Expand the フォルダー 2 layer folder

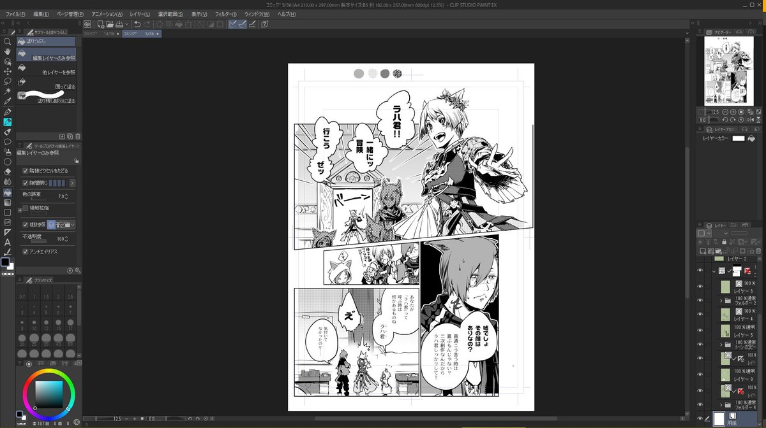(x=721, y=300)
